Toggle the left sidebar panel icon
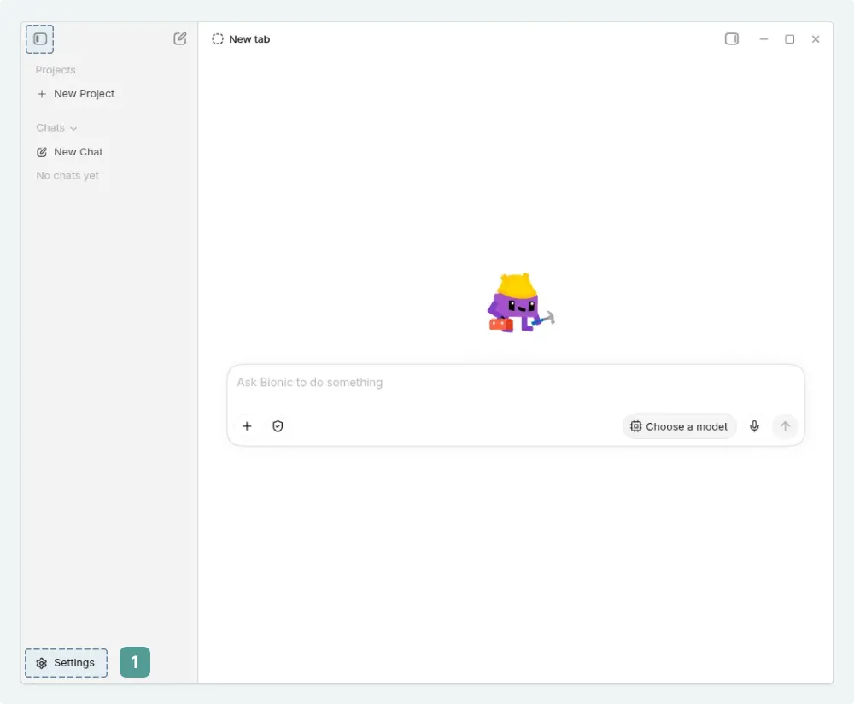Viewport: 854px width, 704px height. [40, 38]
